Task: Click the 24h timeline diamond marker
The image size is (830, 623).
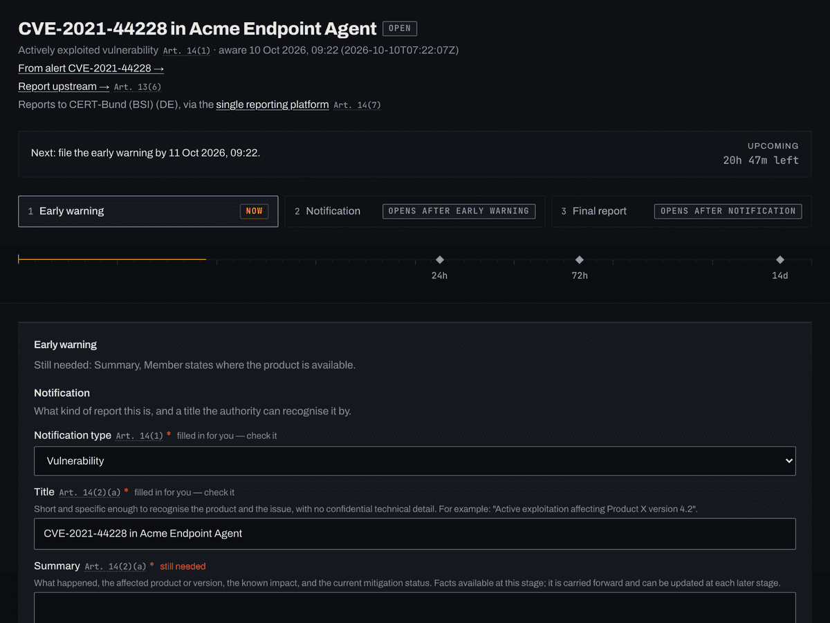Action: point(439,260)
